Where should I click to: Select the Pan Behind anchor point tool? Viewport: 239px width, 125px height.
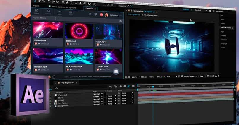(x=58, y=2)
